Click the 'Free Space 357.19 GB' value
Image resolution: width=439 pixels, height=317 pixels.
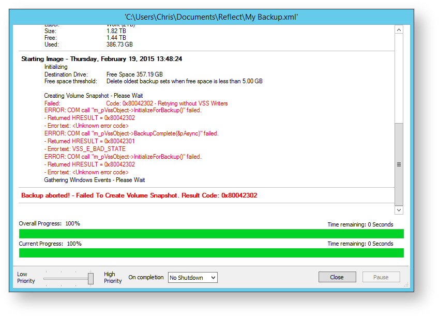134,74
